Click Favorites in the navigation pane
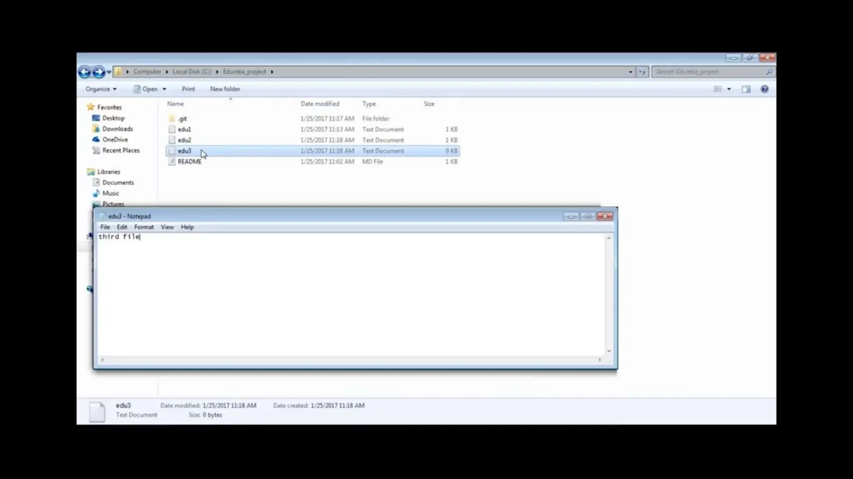Viewport: 853px width, 479px height. tap(109, 107)
